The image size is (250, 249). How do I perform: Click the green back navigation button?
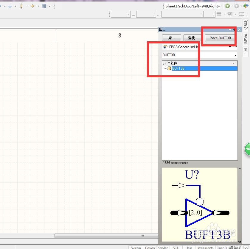coord(227,6)
